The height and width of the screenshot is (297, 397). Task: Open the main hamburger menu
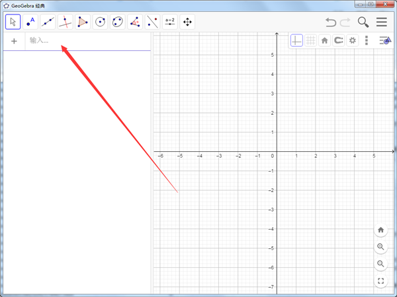click(382, 22)
